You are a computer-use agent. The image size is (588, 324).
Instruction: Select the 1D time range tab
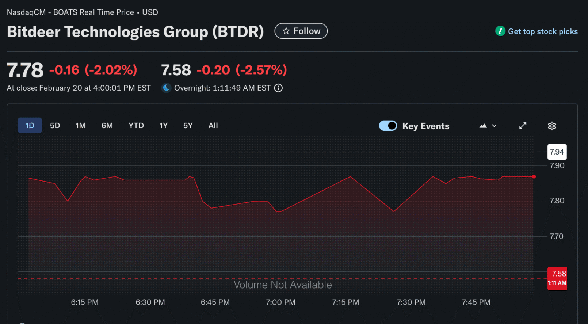tap(30, 126)
